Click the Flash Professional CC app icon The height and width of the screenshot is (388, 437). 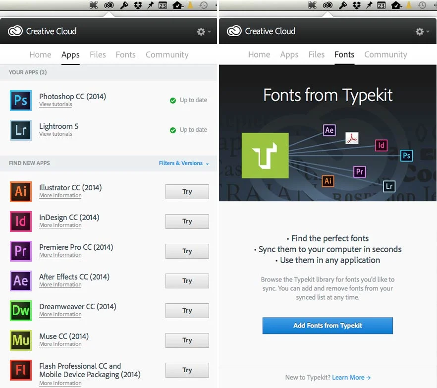(21, 370)
